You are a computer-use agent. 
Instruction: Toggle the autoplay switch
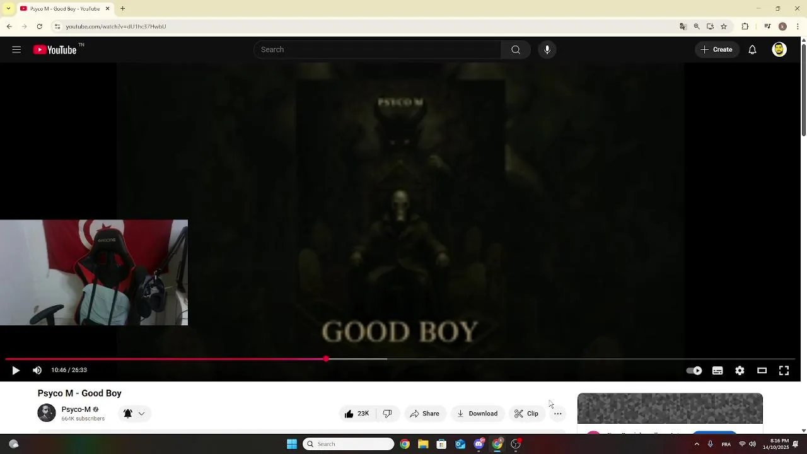694,371
